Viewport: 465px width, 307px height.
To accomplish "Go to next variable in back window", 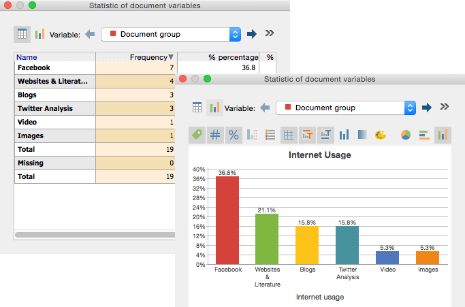I will (x=252, y=34).
